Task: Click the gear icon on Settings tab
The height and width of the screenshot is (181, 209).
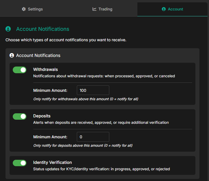Action: point(24,9)
